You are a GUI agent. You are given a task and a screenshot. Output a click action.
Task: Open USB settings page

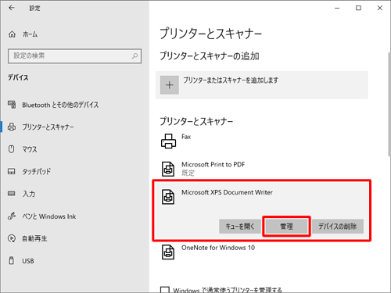click(28, 261)
